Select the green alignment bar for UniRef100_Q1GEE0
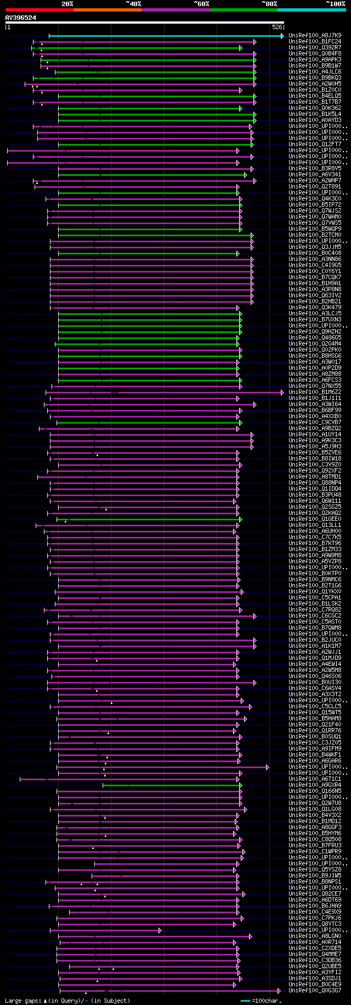Image resolution: width=351 pixels, height=1005 pixels. click(149, 519)
